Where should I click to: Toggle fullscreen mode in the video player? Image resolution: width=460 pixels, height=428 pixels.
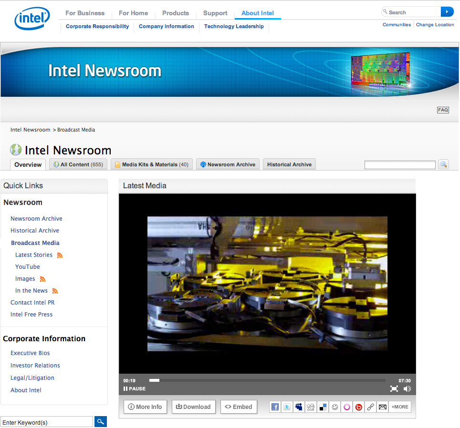click(394, 389)
